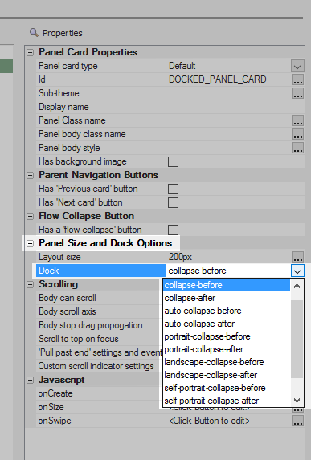The image size is (311, 460).
Task: Open Panel body style ellipsis button
Action: tap(297, 148)
